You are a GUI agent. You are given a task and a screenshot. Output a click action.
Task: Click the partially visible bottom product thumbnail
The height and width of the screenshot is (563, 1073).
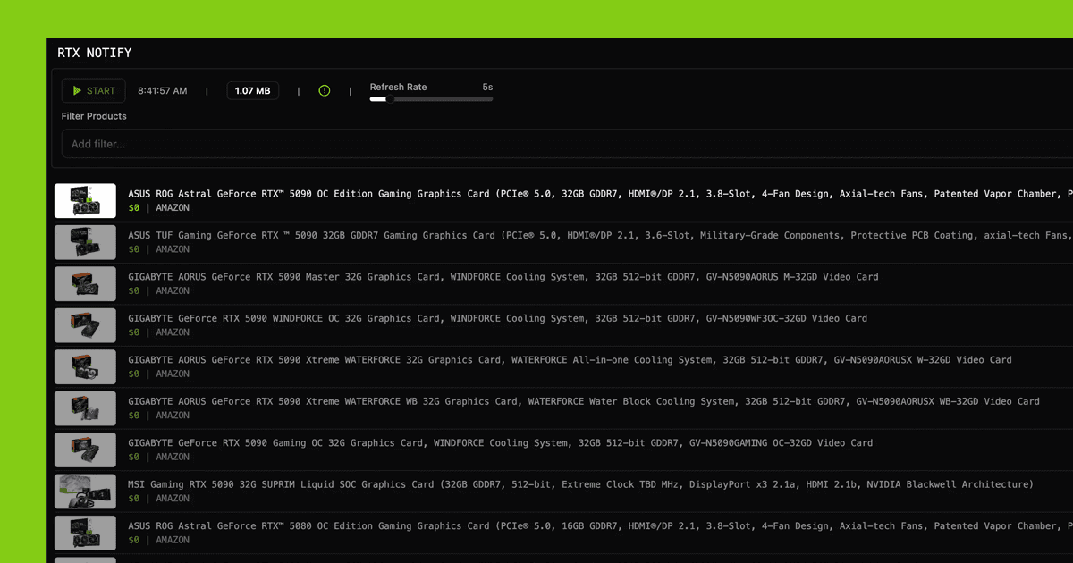(x=85, y=559)
